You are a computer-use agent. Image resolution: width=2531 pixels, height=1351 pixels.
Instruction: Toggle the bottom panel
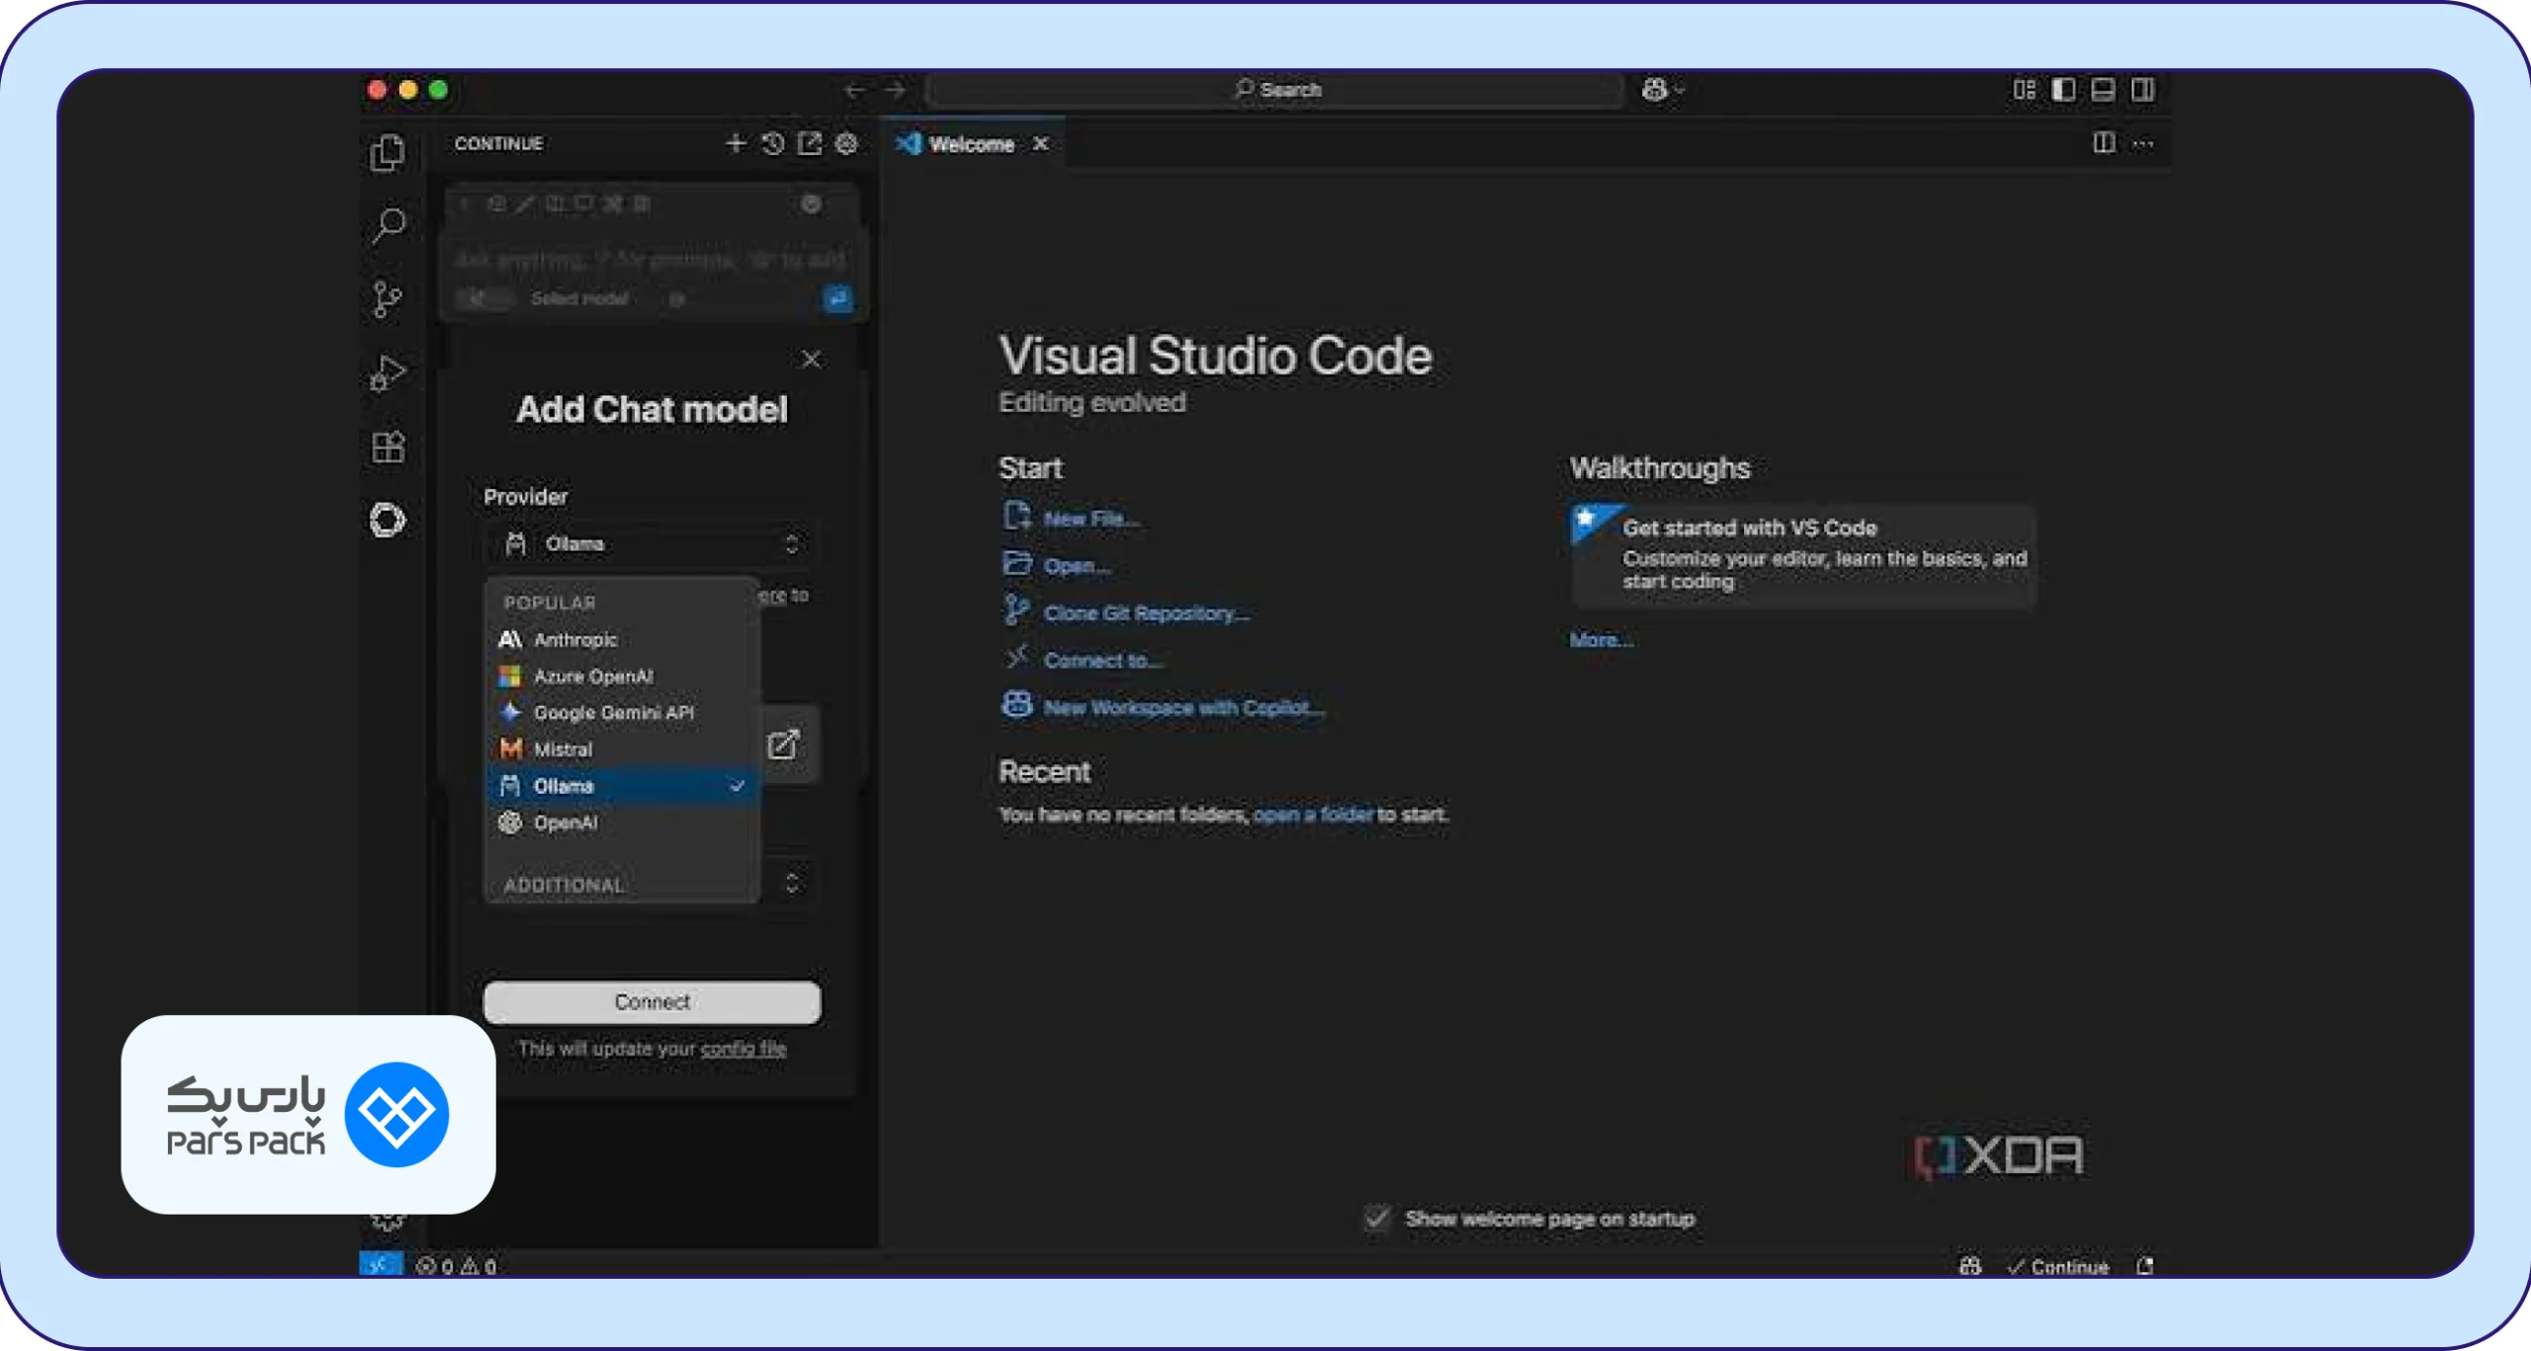2103,90
